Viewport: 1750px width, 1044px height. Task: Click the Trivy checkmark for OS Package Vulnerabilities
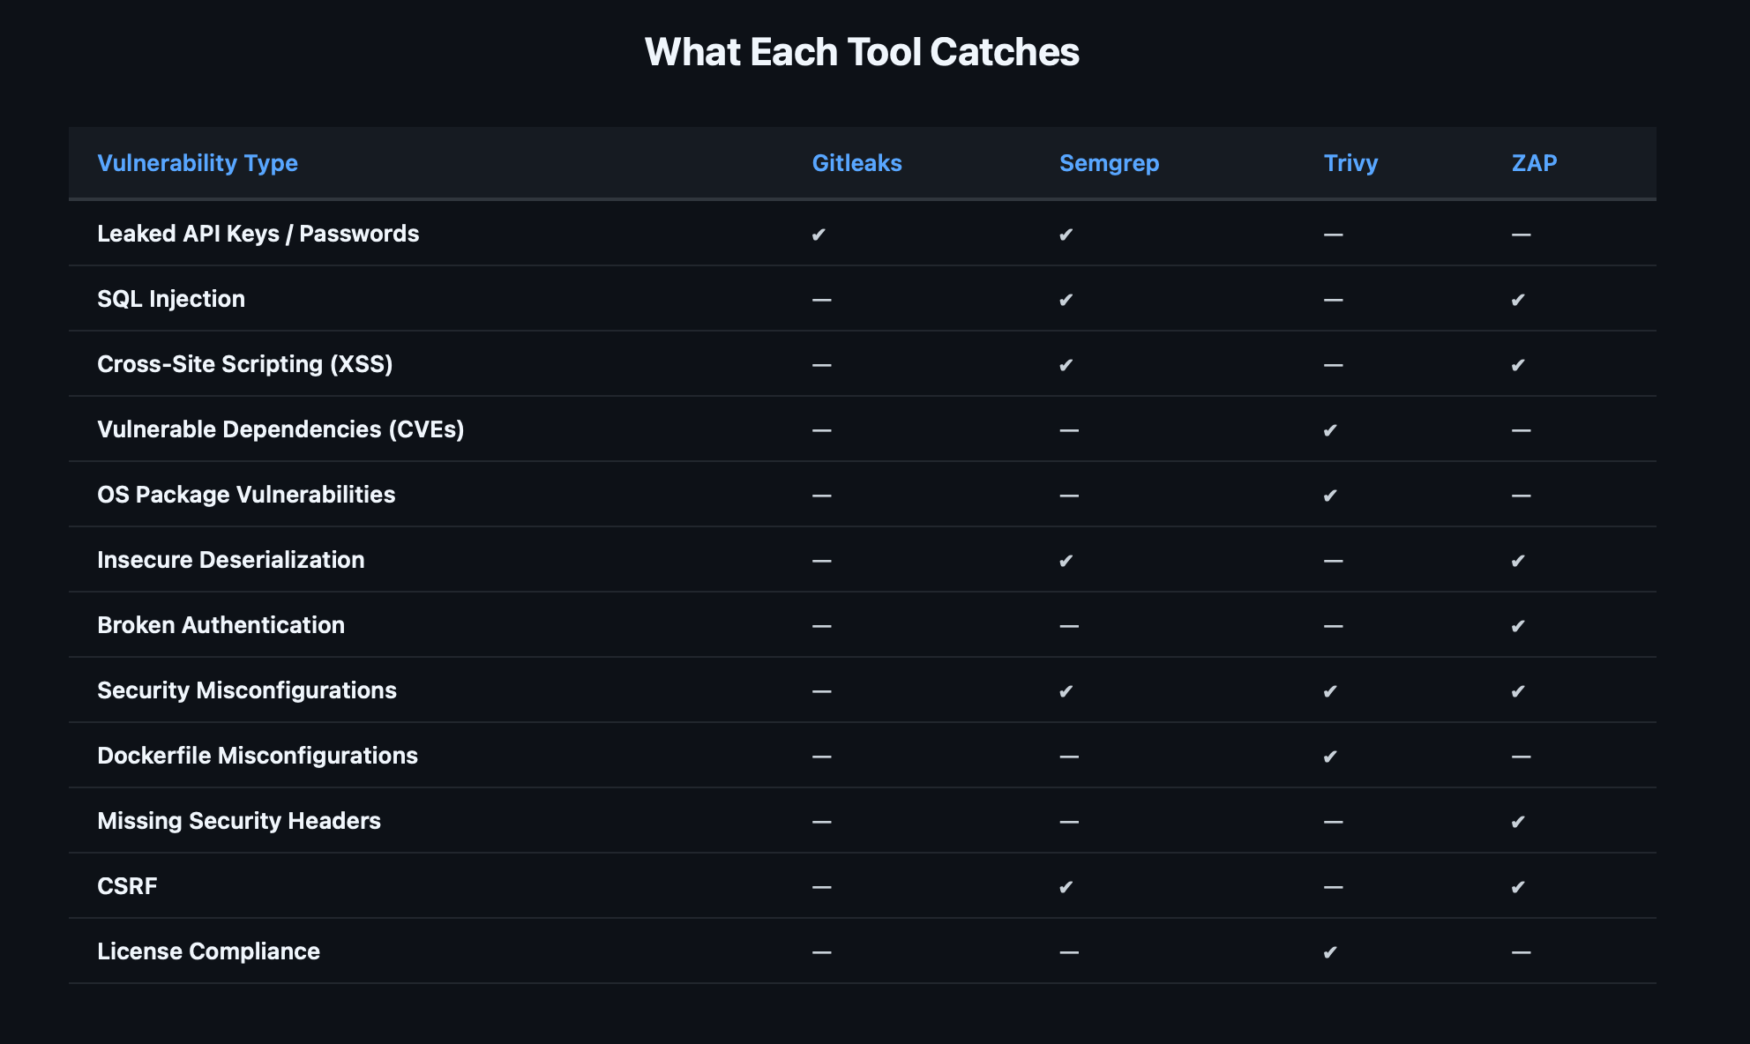1330,496
